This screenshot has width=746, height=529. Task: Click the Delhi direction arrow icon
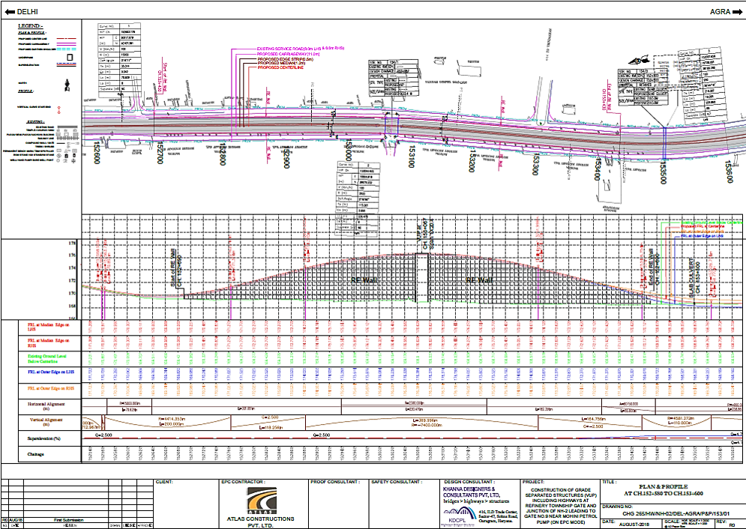9,12
